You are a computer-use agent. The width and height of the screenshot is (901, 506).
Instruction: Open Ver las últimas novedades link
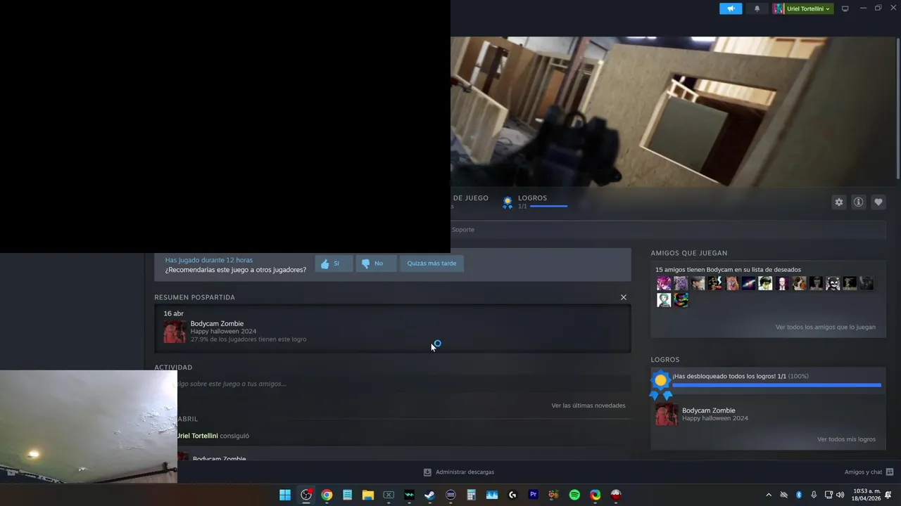(x=588, y=406)
